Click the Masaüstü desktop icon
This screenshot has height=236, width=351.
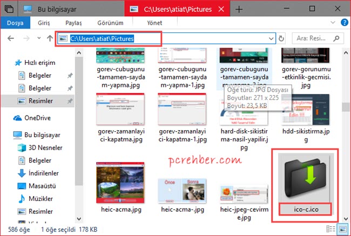point(22,186)
